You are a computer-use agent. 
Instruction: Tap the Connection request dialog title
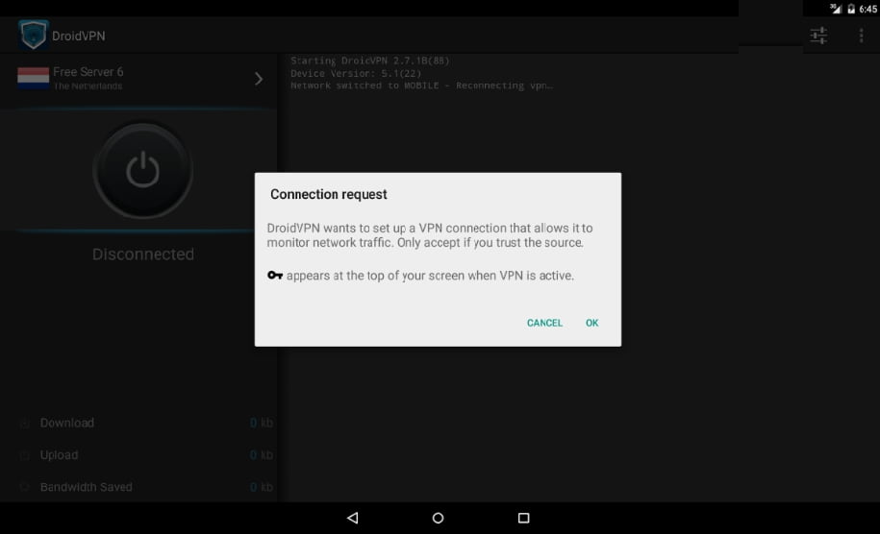(328, 194)
